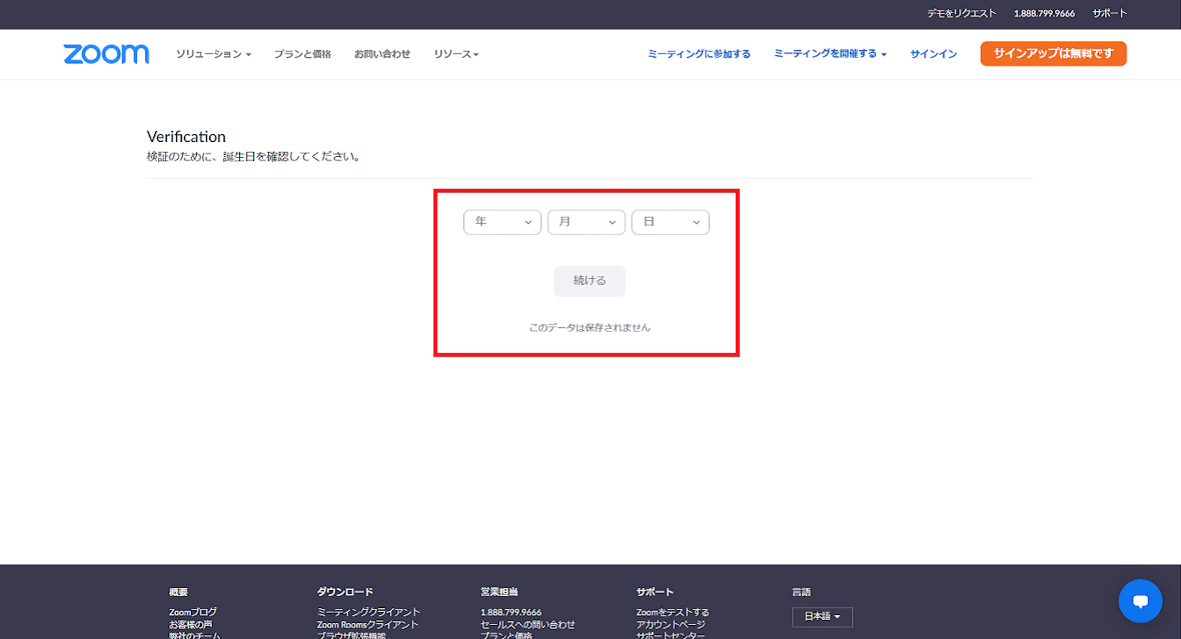The image size is (1181, 639).
Task: Click ミーティングに参加する link
Action: click(699, 54)
